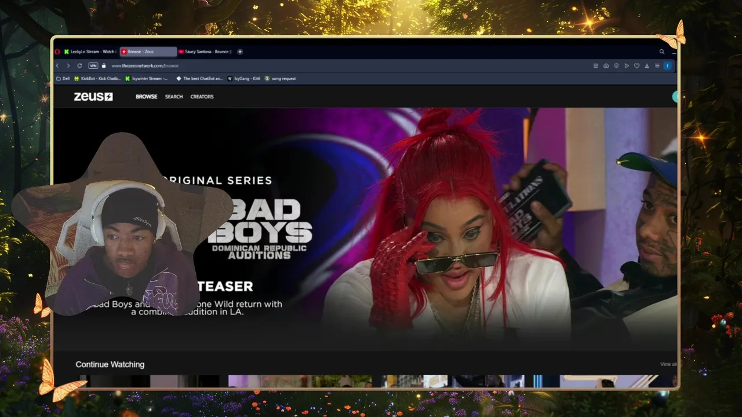The width and height of the screenshot is (742, 417).
Task: Go forward to the next page
Action: (68, 65)
